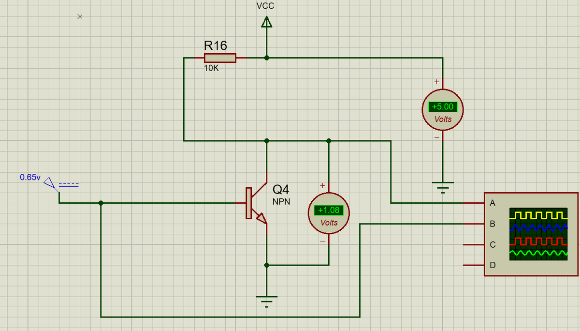Click the "R16" reference label
Image resolution: width=580 pixels, height=331 pixels.
216,46
